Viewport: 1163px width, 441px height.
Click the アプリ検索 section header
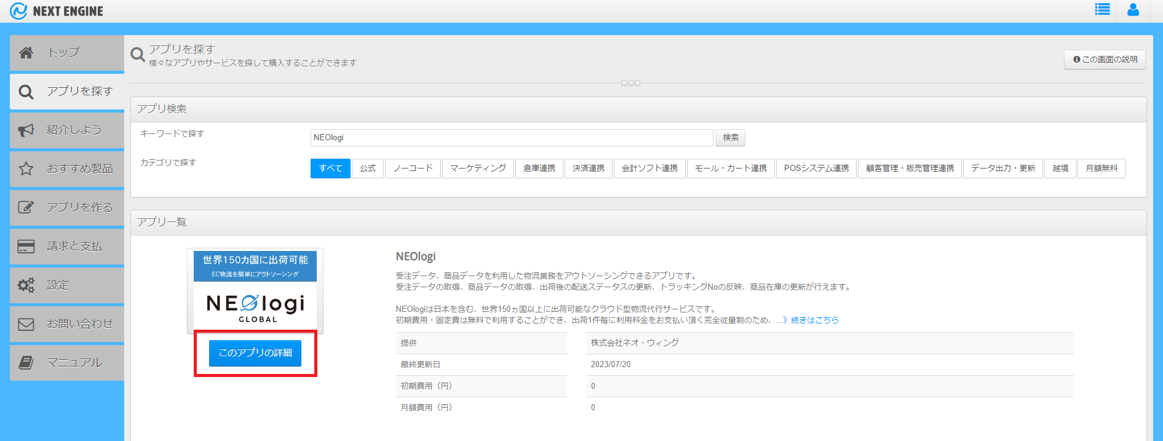(638, 109)
